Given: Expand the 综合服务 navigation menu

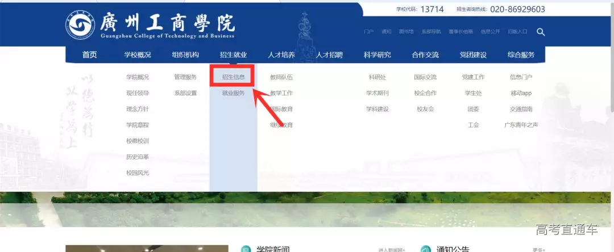Looking at the screenshot, I should [x=521, y=55].
